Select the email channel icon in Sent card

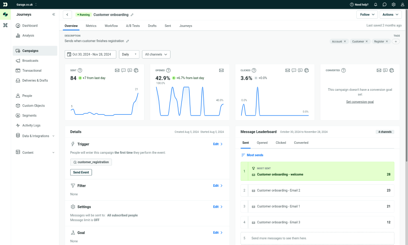pyautogui.click(x=117, y=70)
